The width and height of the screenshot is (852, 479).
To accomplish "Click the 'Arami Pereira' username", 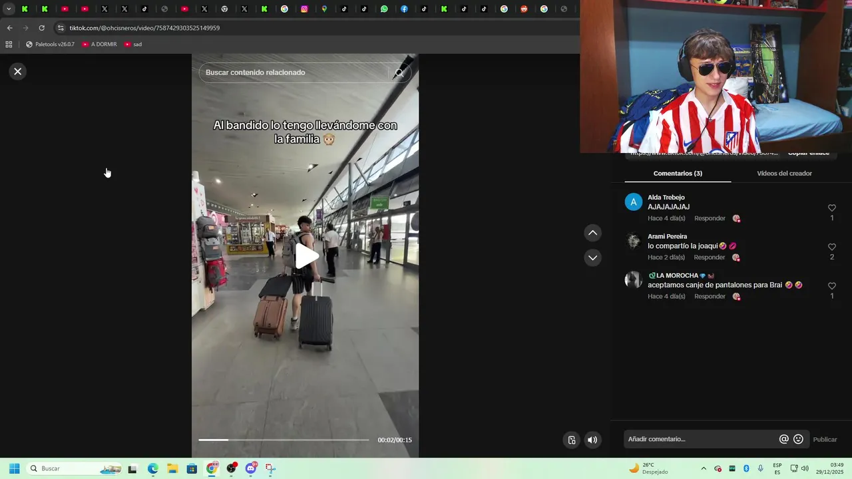I will pos(668,236).
